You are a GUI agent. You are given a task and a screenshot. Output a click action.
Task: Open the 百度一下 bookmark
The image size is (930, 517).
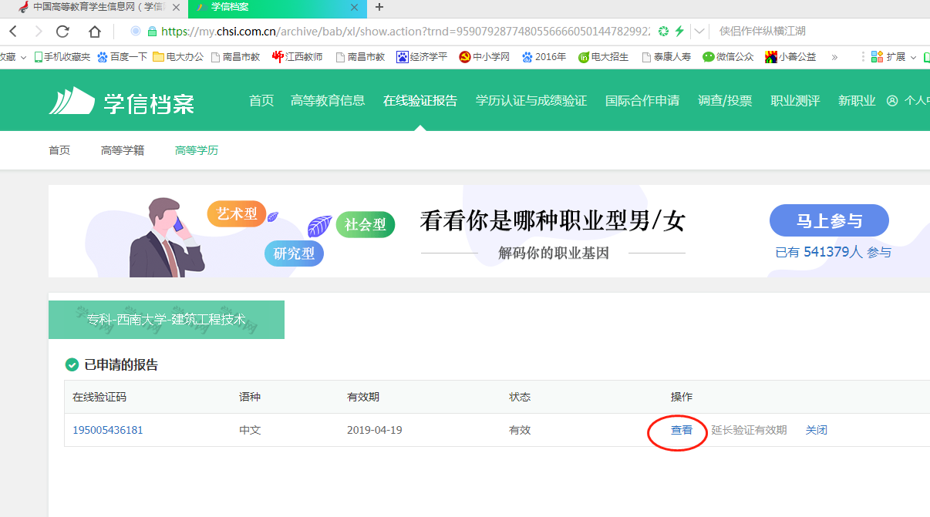(x=122, y=57)
